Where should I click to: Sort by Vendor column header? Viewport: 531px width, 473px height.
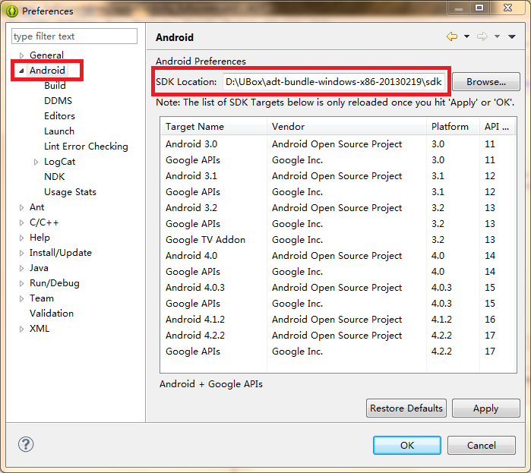pyautogui.click(x=346, y=127)
